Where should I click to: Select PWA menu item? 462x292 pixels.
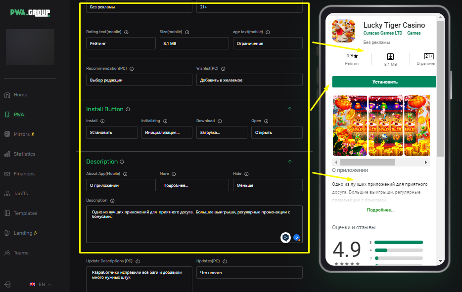point(19,115)
